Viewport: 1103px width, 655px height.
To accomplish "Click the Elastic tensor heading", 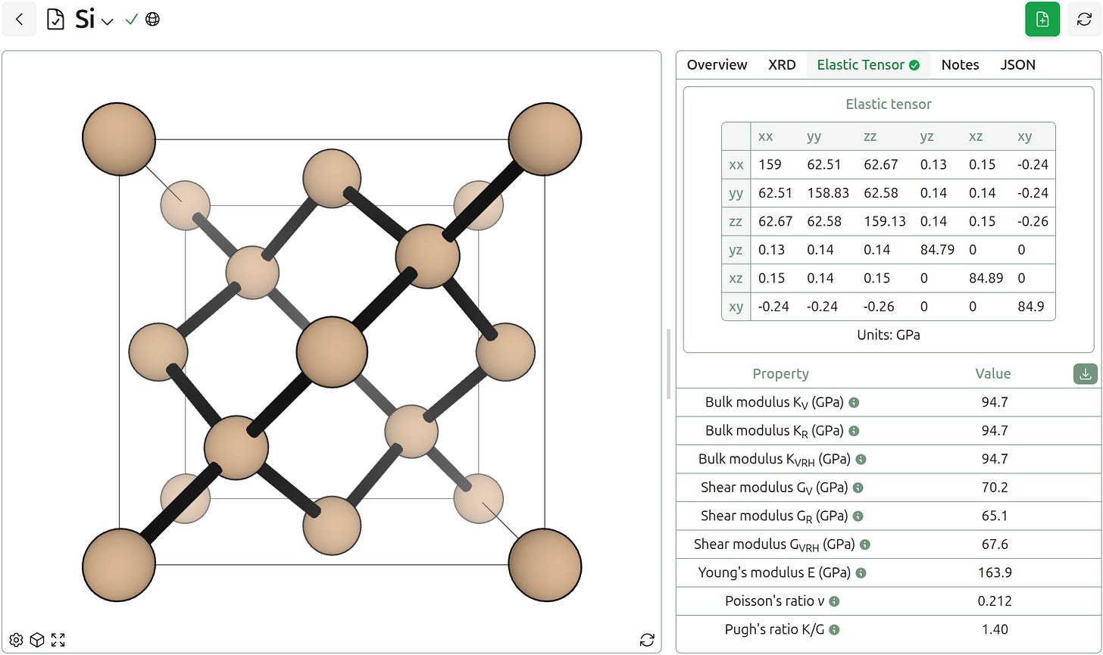I will (889, 104).
